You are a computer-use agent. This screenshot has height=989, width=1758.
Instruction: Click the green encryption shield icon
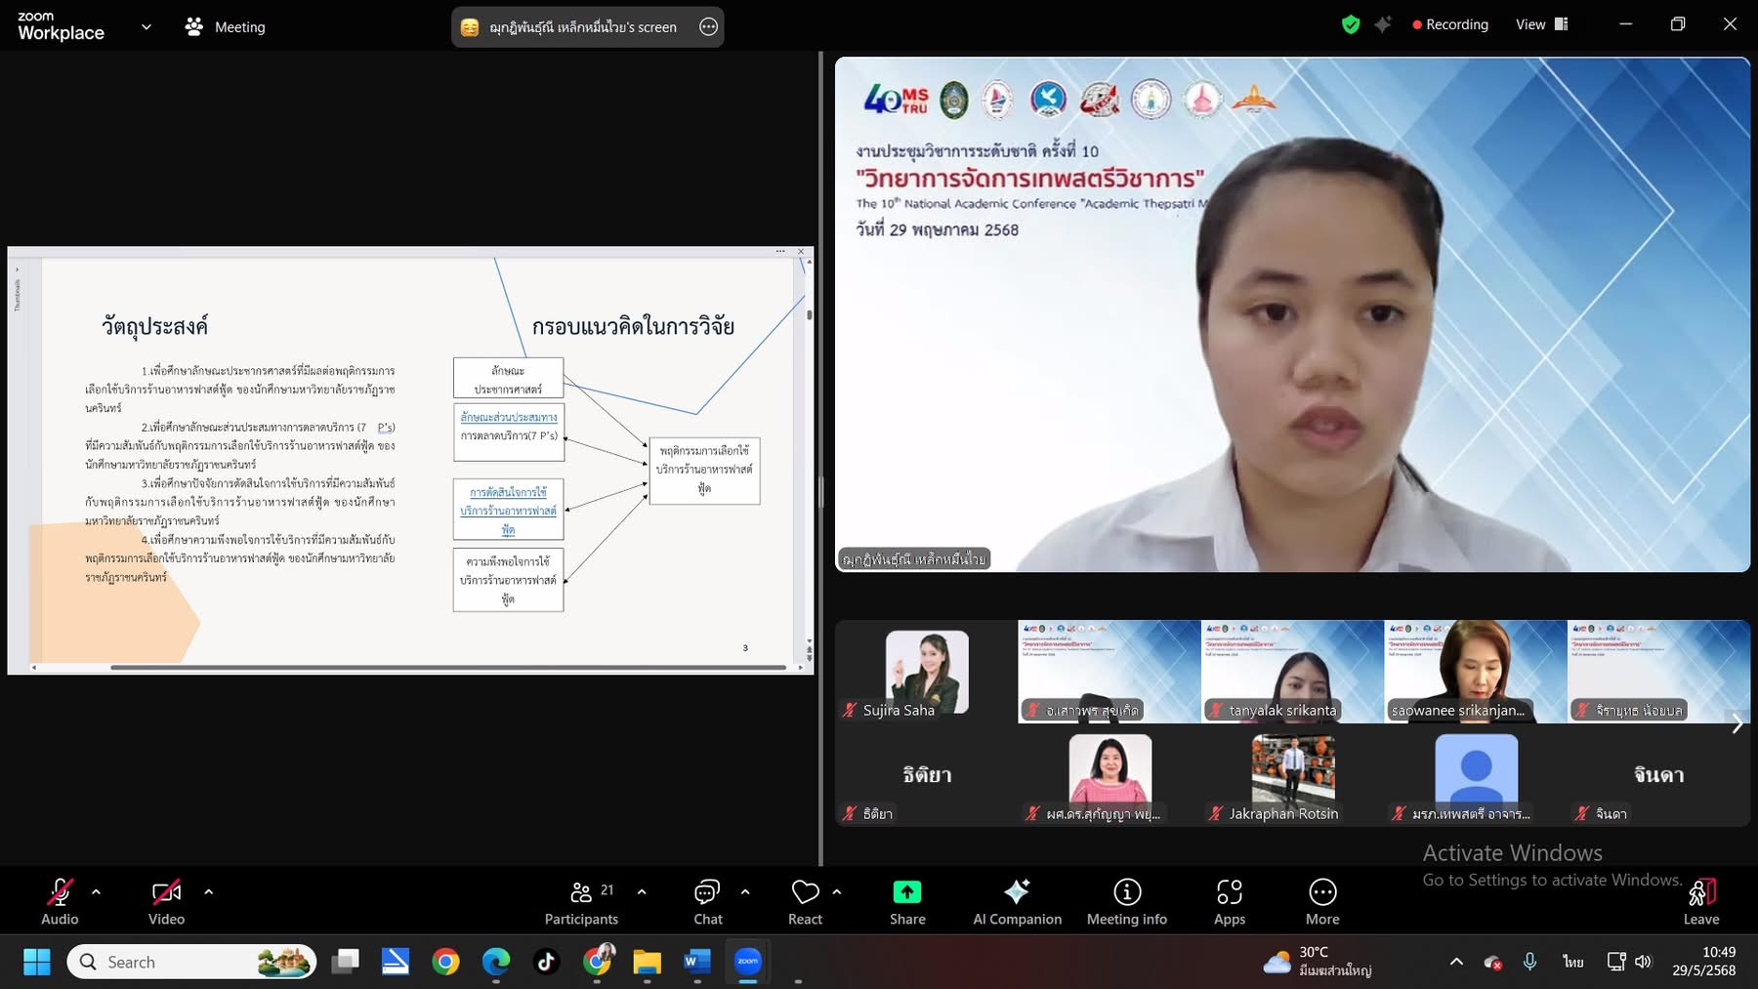(1351, 24)
